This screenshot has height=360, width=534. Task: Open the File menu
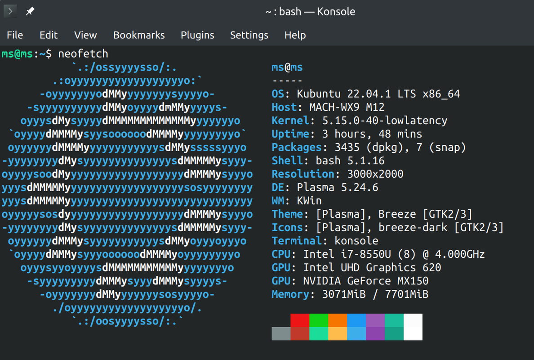[x=15, y=35]
